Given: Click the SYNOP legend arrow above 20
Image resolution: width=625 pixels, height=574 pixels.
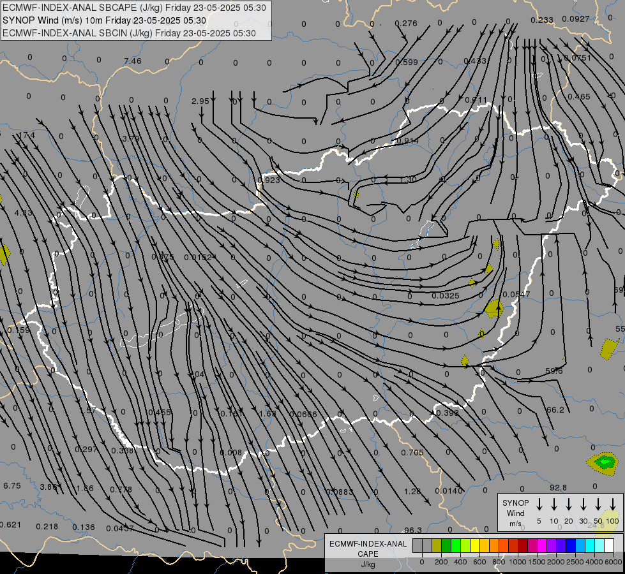Looking at the screenshot, I should click(x=568, y=504).
